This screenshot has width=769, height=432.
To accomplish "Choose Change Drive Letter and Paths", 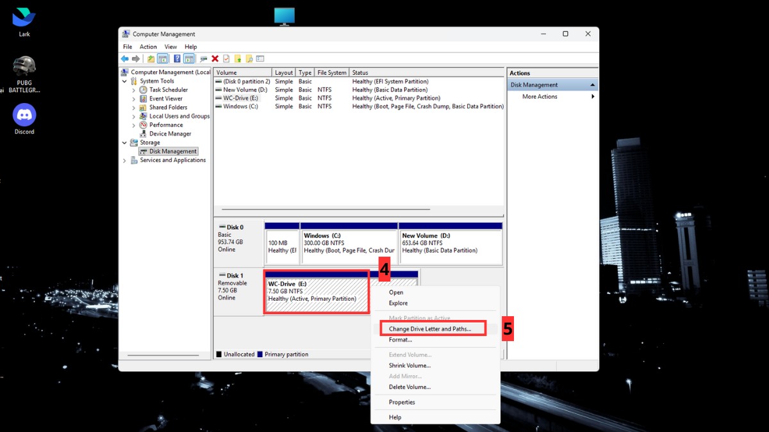I will pyautogui.click(x=429, y=329).
